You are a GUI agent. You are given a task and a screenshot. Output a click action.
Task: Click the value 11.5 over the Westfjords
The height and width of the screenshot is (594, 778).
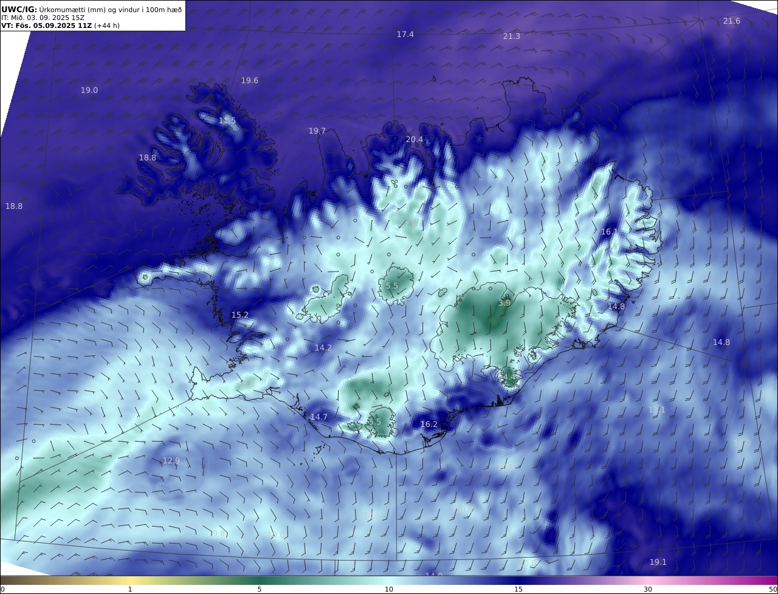(227, 121)
